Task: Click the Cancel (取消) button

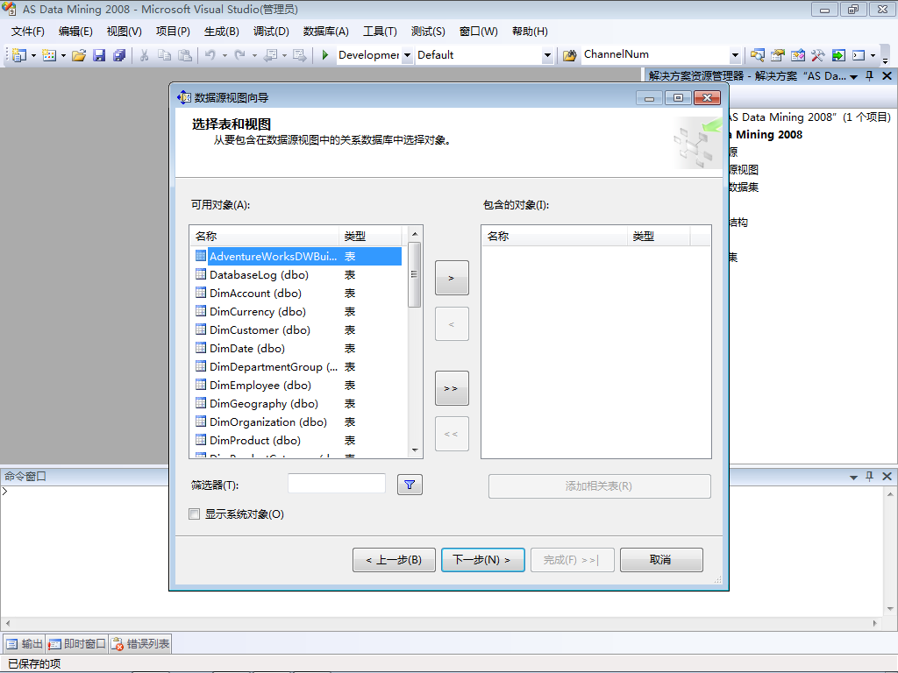Action: [661, 560]
